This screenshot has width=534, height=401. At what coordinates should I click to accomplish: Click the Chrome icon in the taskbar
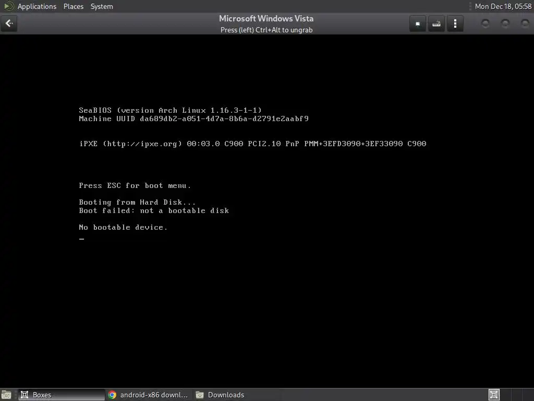pos(112,395)
